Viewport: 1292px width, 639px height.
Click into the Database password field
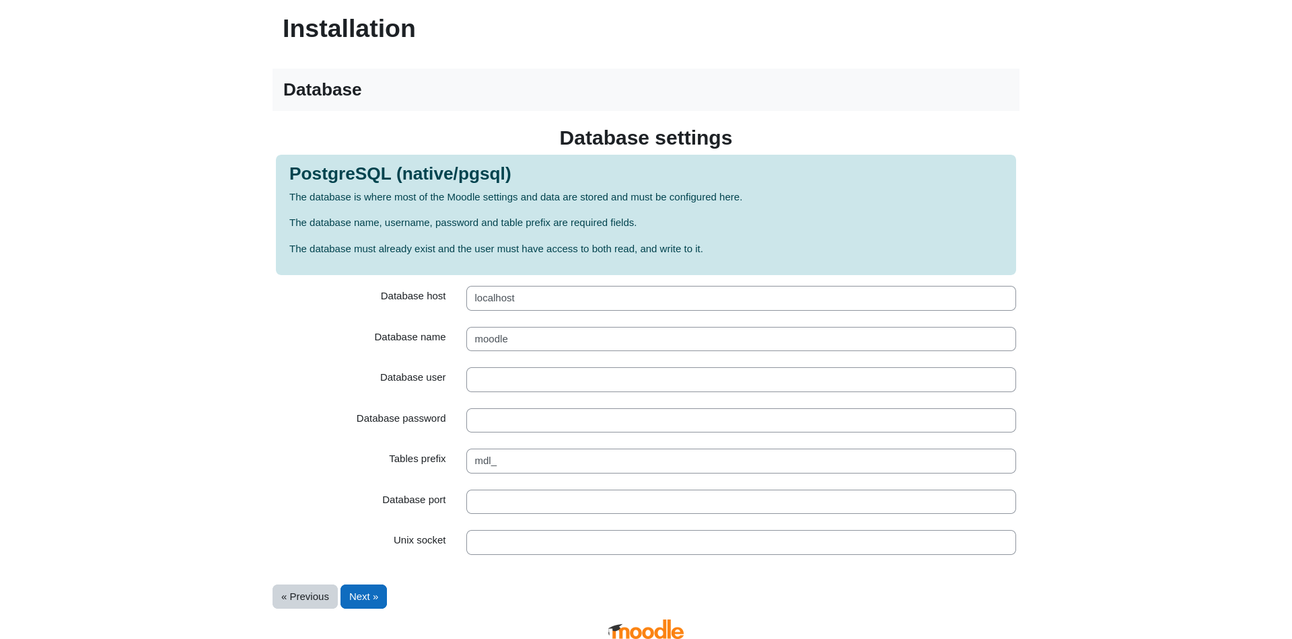(741, 420)
